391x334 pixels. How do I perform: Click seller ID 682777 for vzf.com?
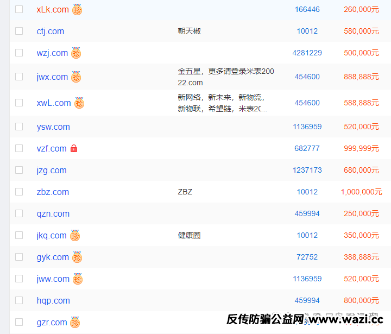click(x=307, y=148)
